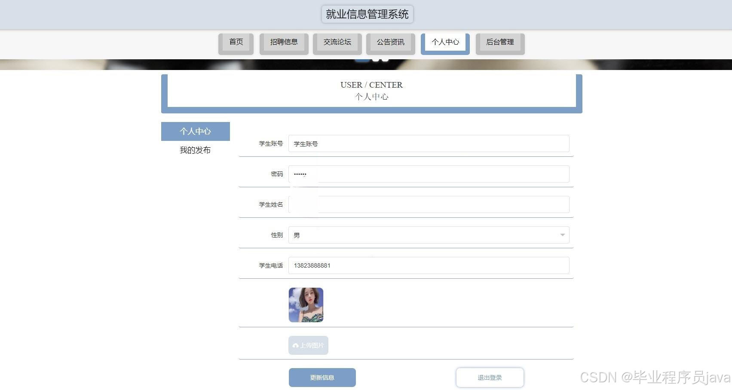Click the 退出登录 logout button
Image resolution: width=732 pixels, height=390 pixels.
490,377
